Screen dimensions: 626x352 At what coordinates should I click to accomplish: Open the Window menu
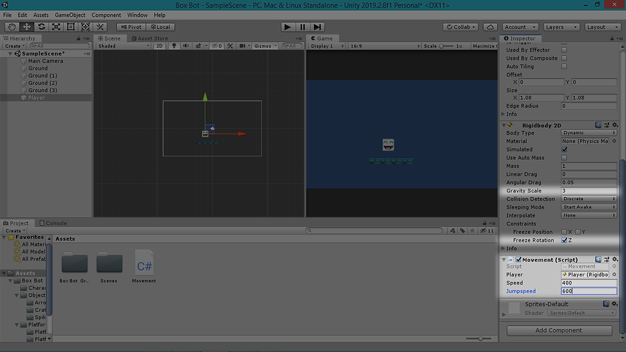pos(137,15)
